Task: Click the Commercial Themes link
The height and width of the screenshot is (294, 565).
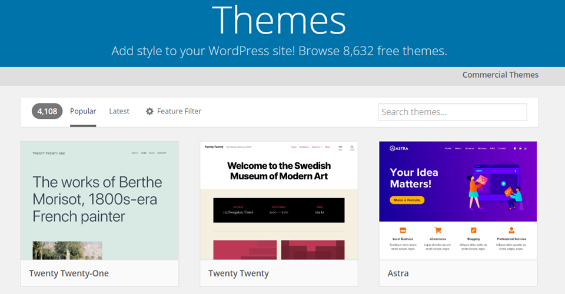Action: (x=500, y=75)
